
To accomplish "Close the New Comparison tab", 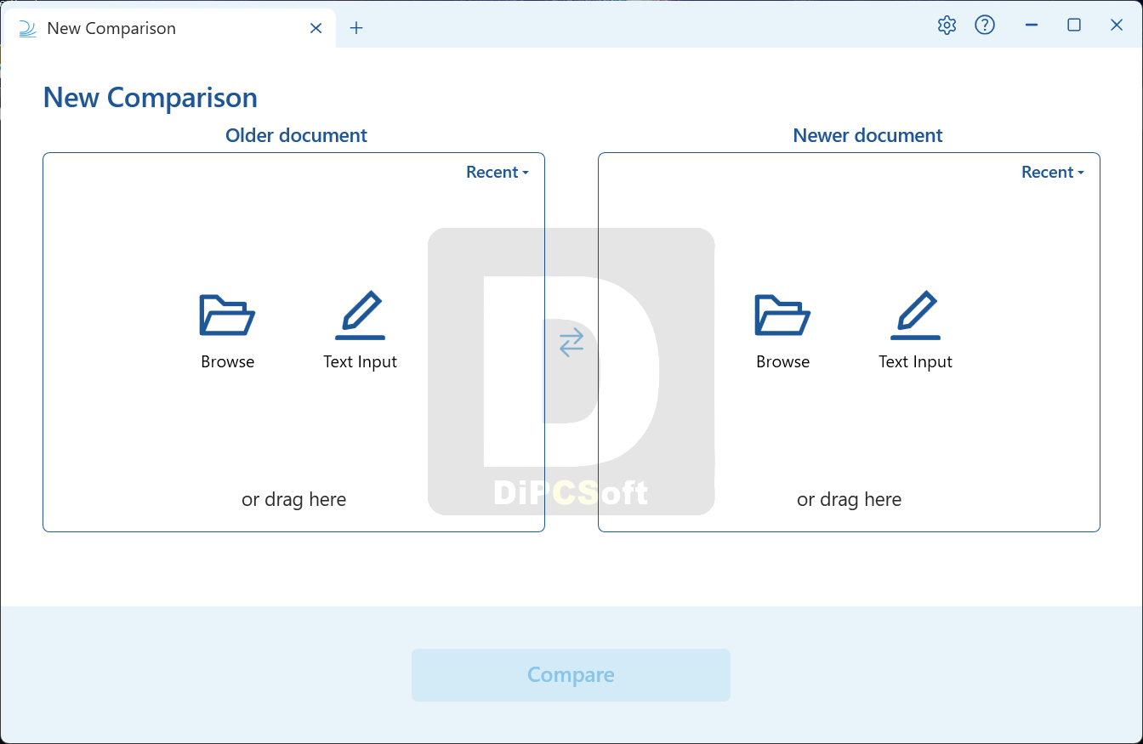I will click(316, 28).
